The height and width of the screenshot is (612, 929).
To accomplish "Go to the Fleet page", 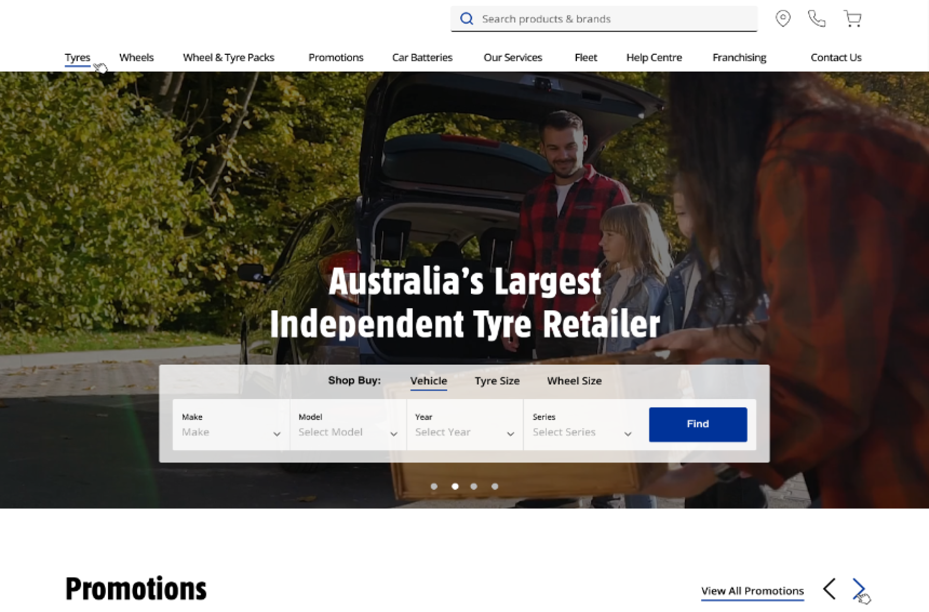I will 586,58.
